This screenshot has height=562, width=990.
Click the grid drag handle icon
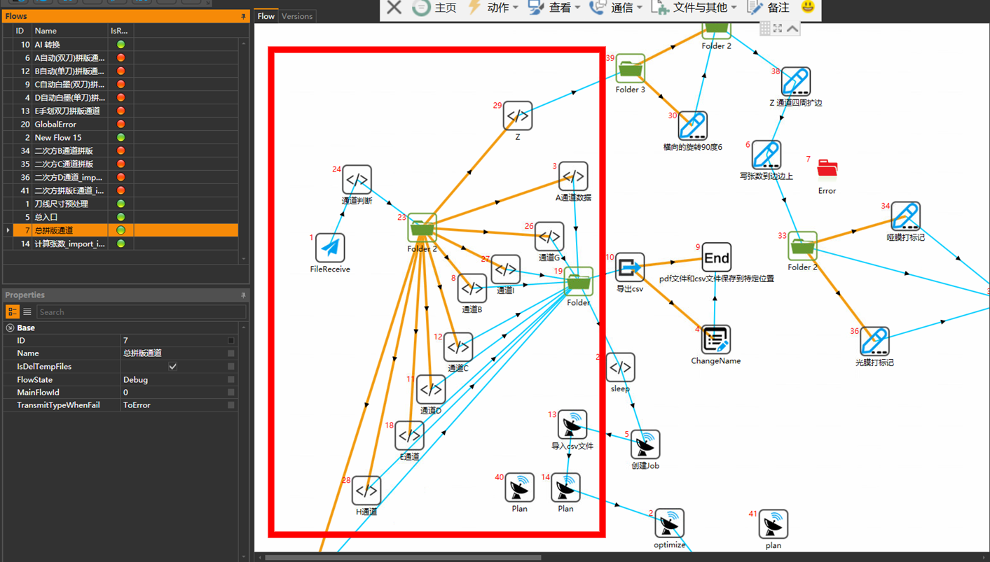click(x=765, y=28)
